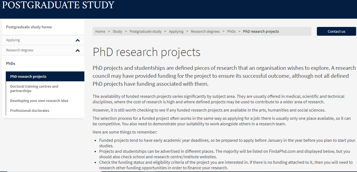Go to Applying in breadcrumb
This screenshot has width=357, height=172.
pyautogui.click(x=176, y=31)
